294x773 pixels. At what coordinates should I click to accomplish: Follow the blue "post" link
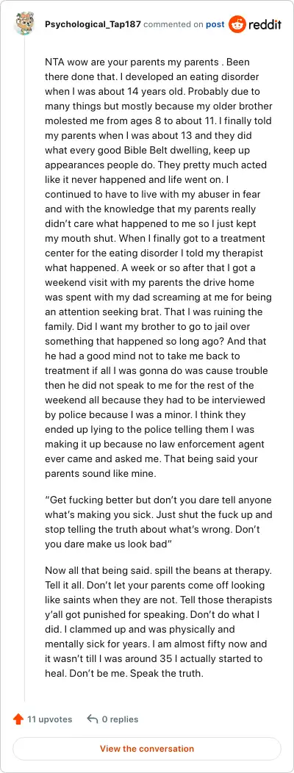coord(215,24)
